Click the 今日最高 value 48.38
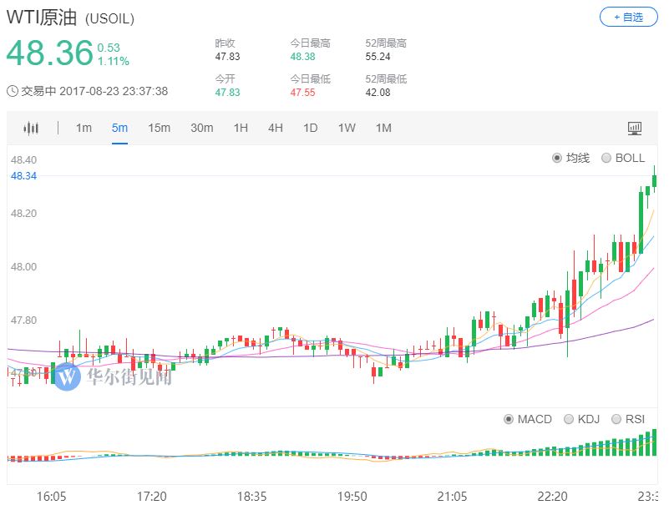The height and width of the screenshot is (515, 669). point(302,56)
